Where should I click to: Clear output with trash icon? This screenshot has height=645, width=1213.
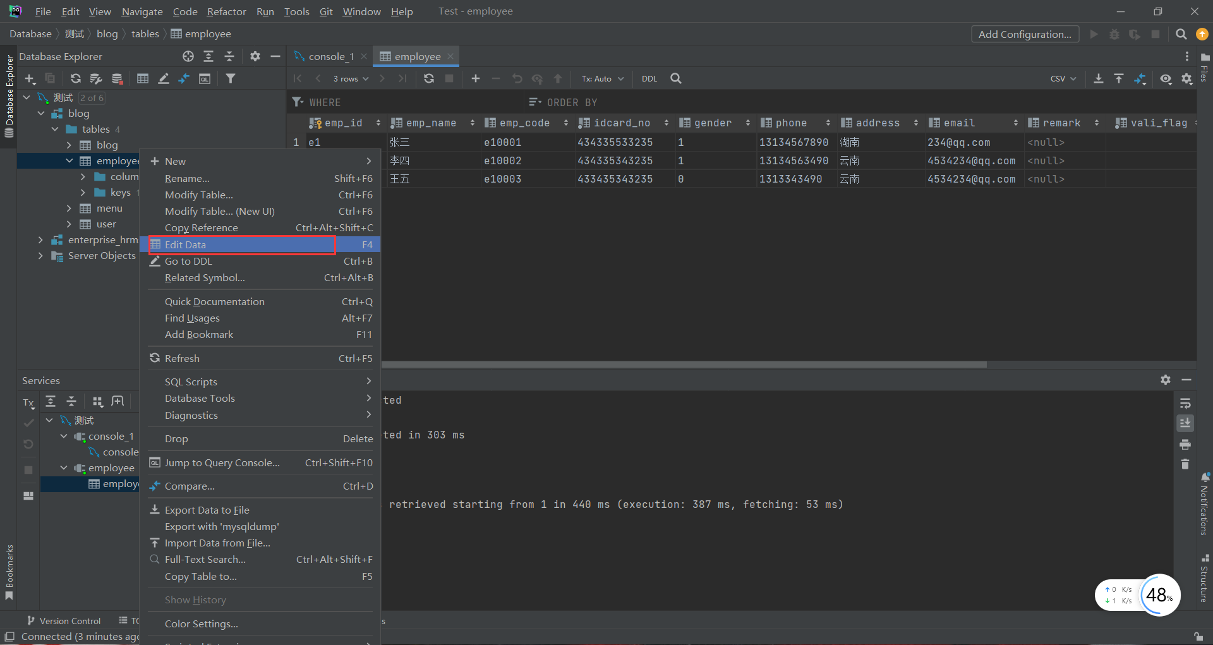pos(1185,464)
